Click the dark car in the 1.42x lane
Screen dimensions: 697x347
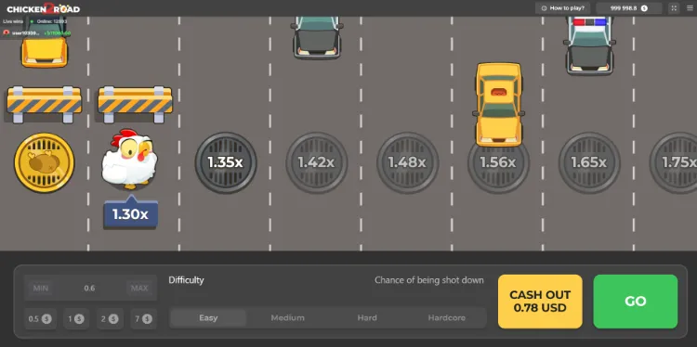[317, 38]
